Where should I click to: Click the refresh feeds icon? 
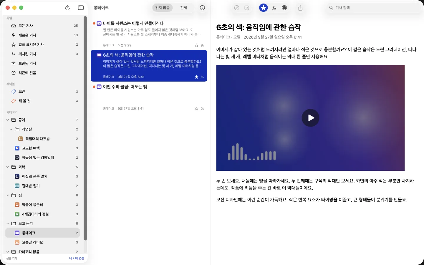point(67,8)
